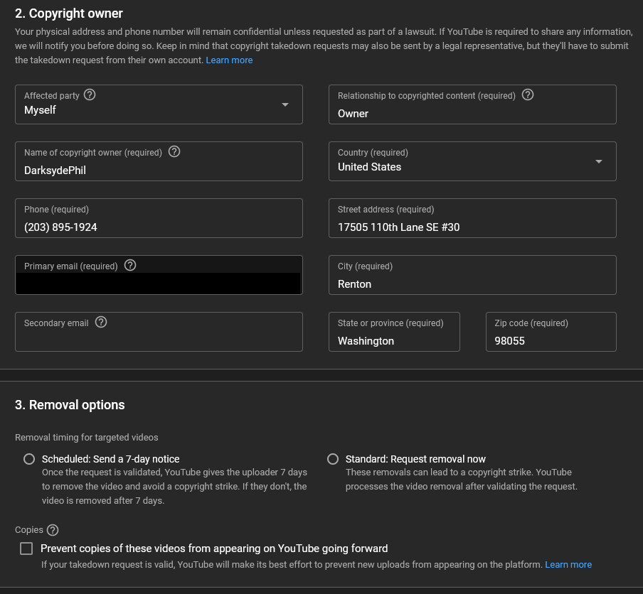Image resolution: width=643 pixels, height=594 pixels.
Task: Select Standard: Request removal now option
Action: pos(333,459)
